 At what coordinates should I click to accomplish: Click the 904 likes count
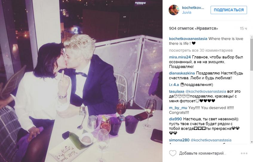click(x=194, y=28)
